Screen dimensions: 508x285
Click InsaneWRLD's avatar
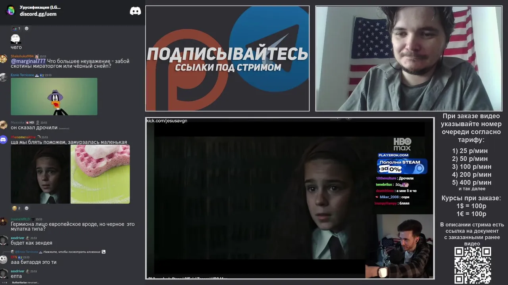pos(4,222)
